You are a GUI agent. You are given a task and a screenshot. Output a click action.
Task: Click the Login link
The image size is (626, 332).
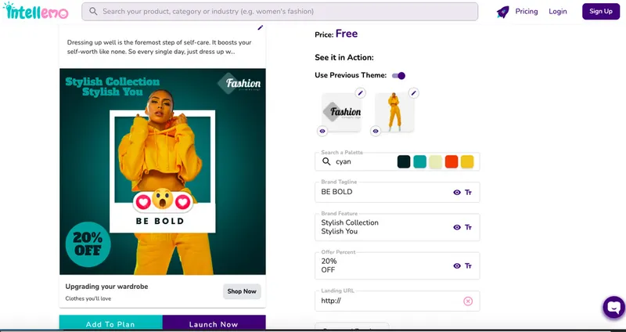coord(558,12)
